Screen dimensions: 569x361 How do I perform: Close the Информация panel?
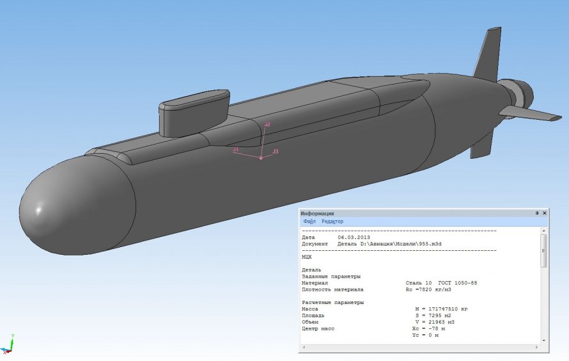(x=544, y=213)
